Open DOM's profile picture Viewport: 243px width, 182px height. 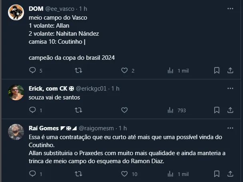tap(16, 13)
